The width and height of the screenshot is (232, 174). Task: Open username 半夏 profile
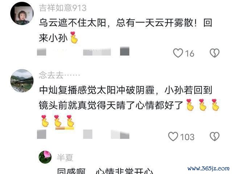click(65, 157)
